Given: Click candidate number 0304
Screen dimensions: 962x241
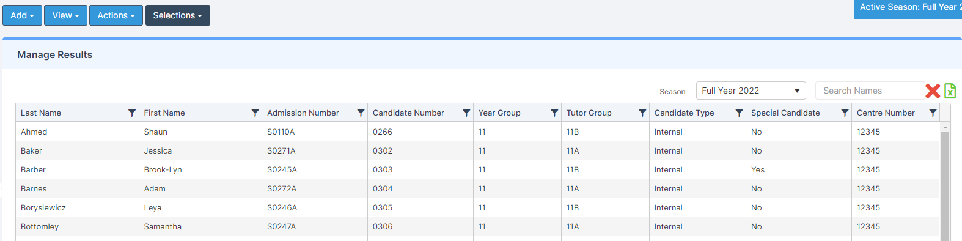Looking at the screenshot, I should click(383, 189).
